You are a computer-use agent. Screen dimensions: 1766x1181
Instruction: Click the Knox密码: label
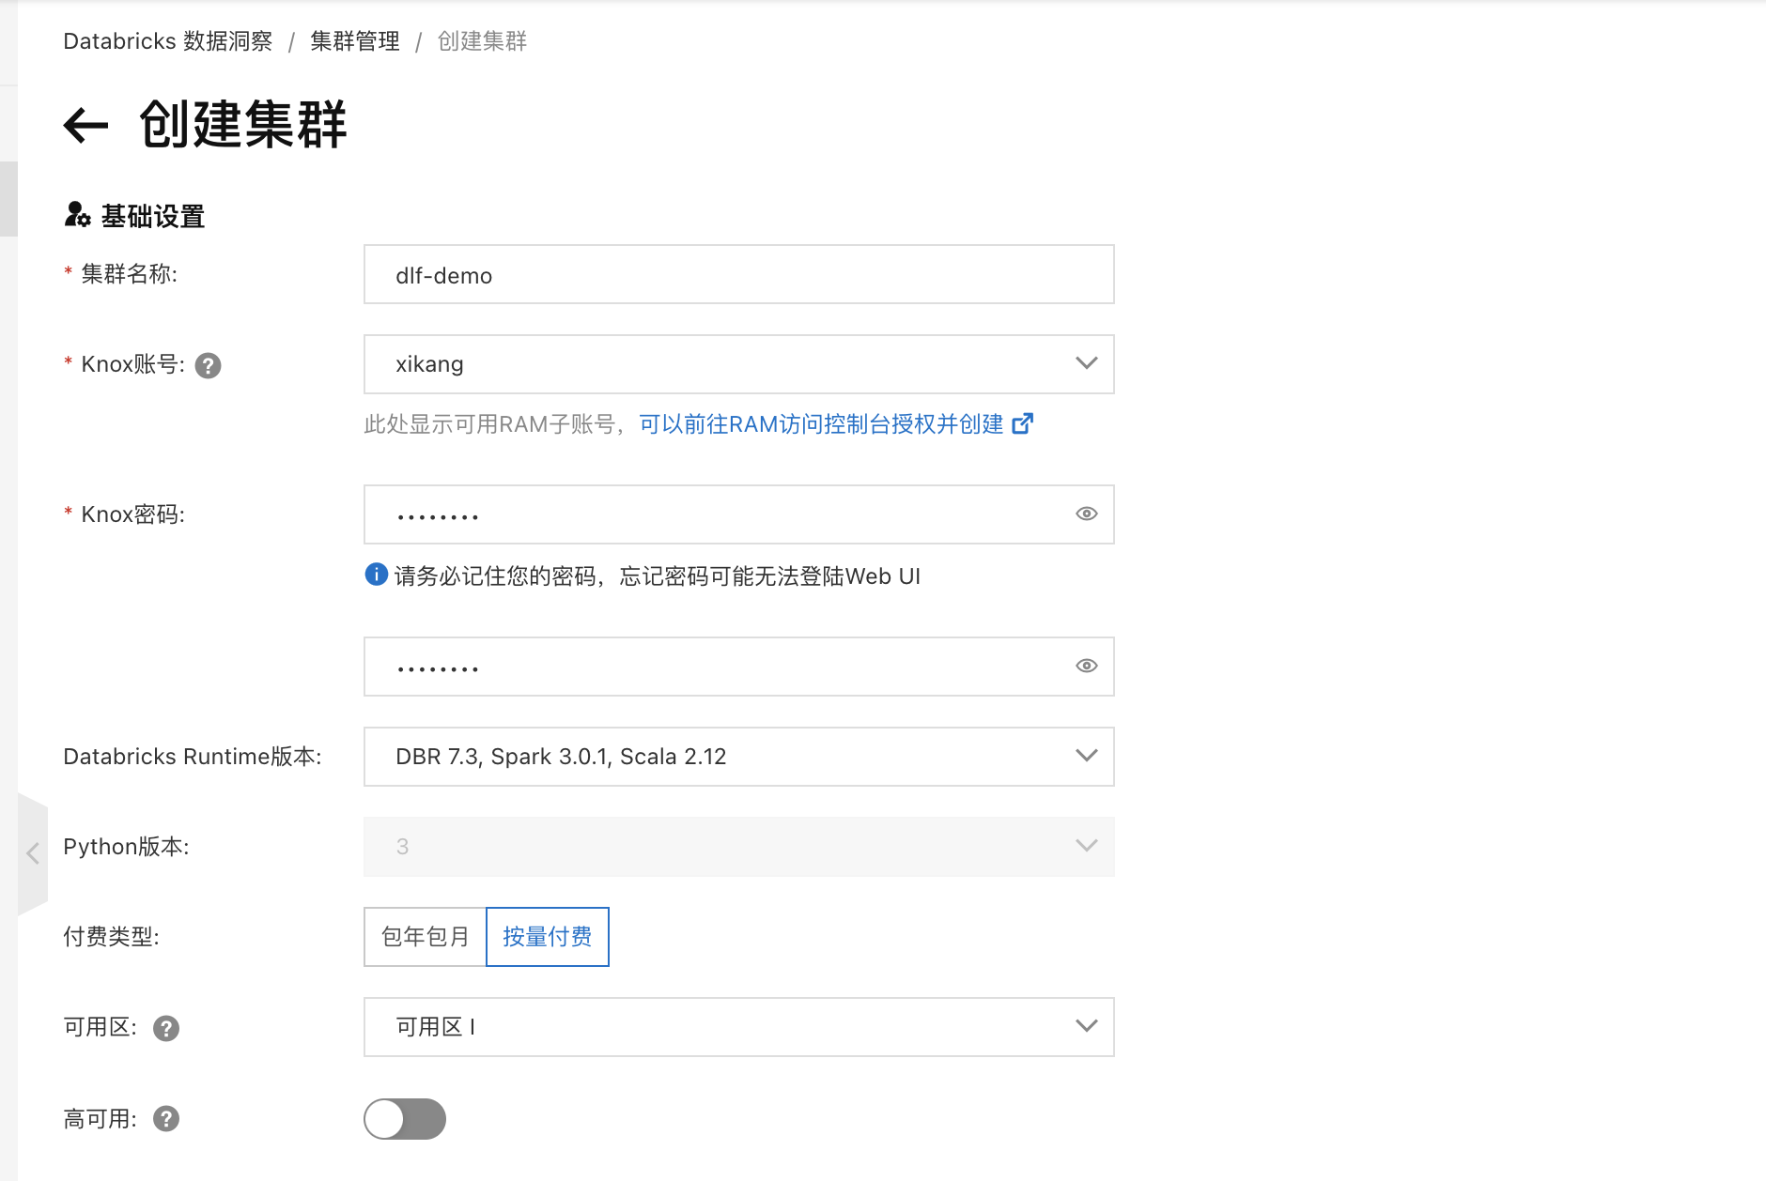133,514
